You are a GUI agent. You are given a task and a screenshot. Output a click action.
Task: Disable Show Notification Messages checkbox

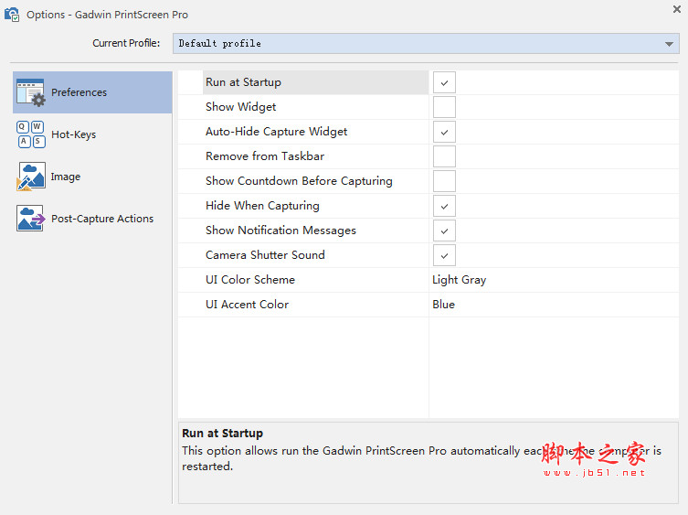(x=444, y=231)
